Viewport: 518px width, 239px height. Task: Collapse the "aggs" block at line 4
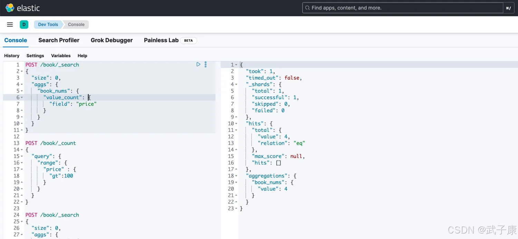22,84
